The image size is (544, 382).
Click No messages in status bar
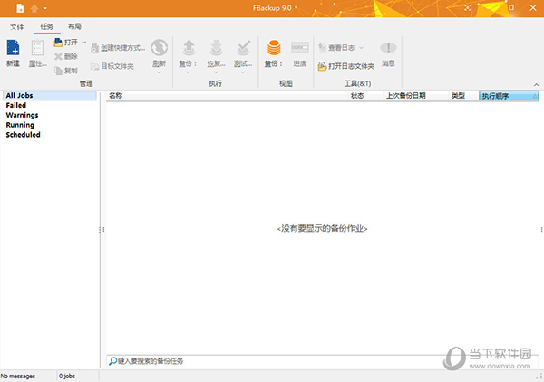[x=18, y=376]
